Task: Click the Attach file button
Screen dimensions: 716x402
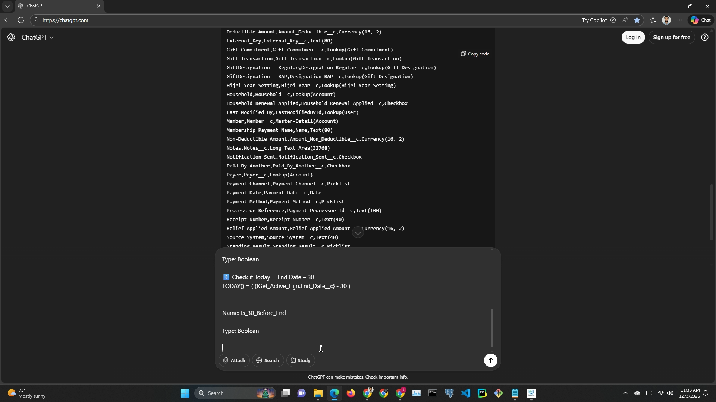Action: [x=234, y=360]
